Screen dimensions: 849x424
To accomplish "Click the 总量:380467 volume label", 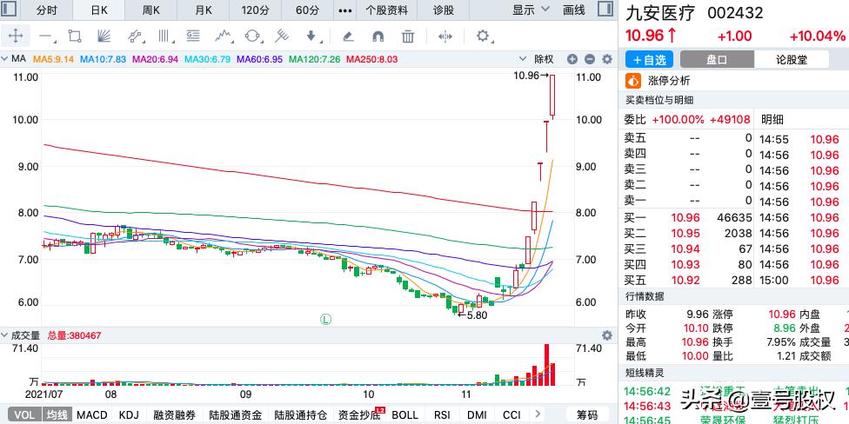I will coord(74,335).
